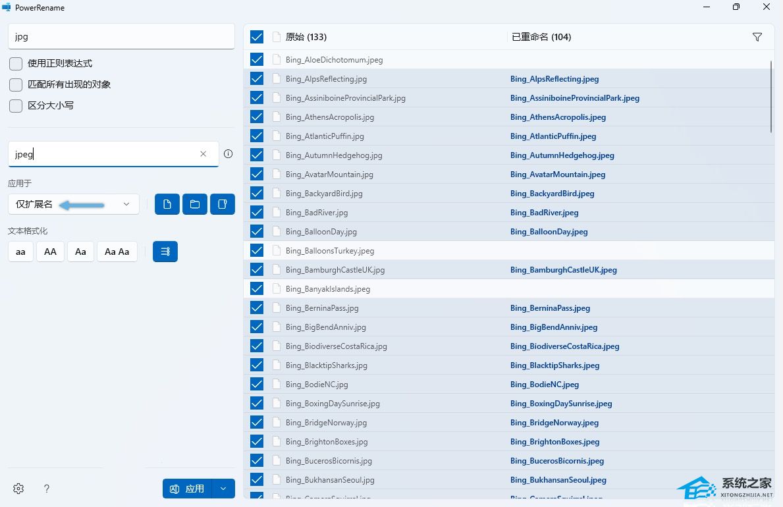This screenshot has width=783, height=507.
Task: Expand the arrow next to the 应用 button
Action: (x=224, y=489)
